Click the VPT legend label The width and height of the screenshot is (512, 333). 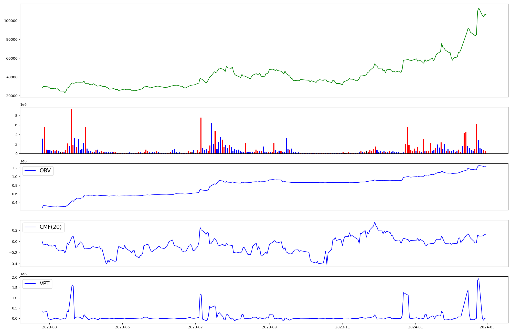tap(45, 284)
